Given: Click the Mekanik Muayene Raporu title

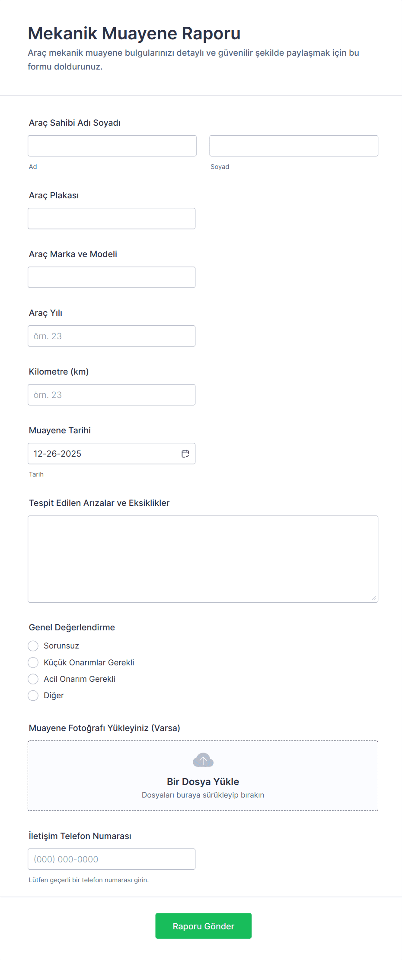Looking at the screenshot, I should (134, 33).
